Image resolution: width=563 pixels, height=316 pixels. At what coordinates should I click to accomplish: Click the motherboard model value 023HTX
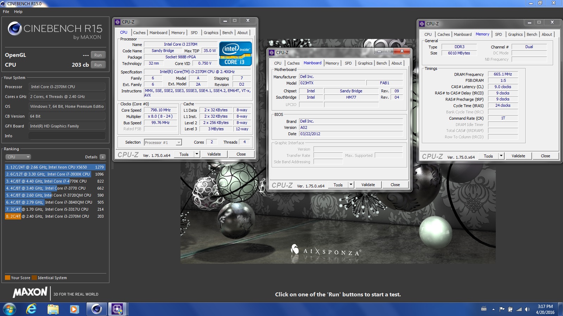coord(331,83)
